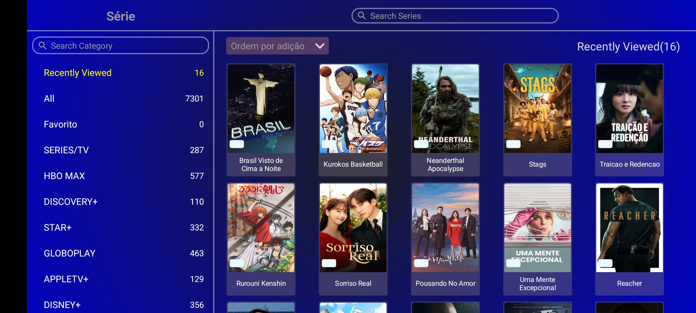This screenshot has height=313, width=696.
Task: Click the Neanderthal Apocalypse title label
Action: (x=445, y=165)
